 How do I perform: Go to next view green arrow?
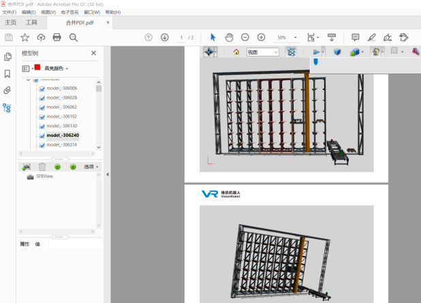(x=73, y=167)
